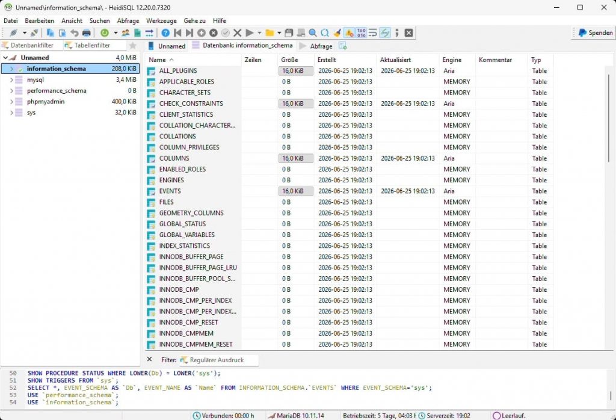Expand the performance_schema database node
The height and width of the screenshot is (420, 616).
point(11,91)
